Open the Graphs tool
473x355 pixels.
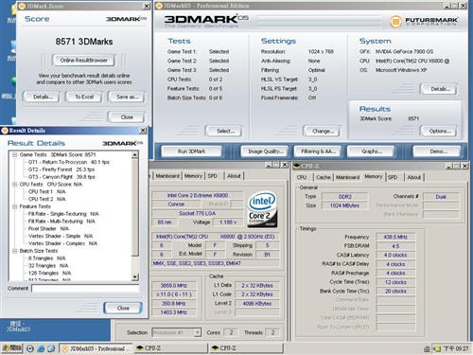371,151
